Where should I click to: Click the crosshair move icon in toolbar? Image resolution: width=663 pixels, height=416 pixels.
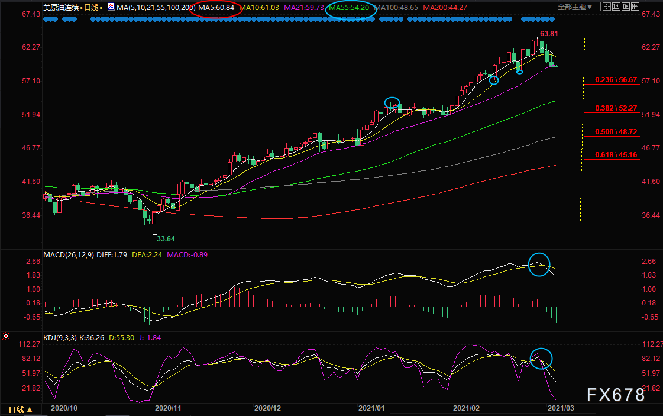point(607,7)
